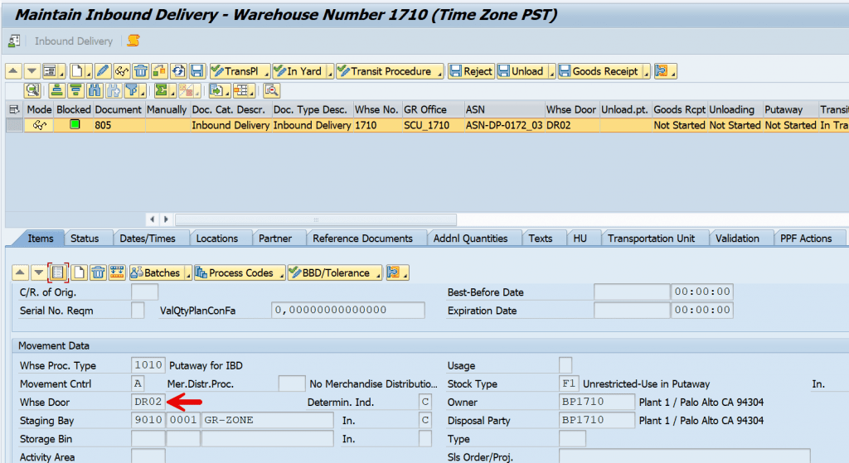This screenshot has width=849, height=463.
Task: Delete item with the items trash icon
Action: click(98, 272)
